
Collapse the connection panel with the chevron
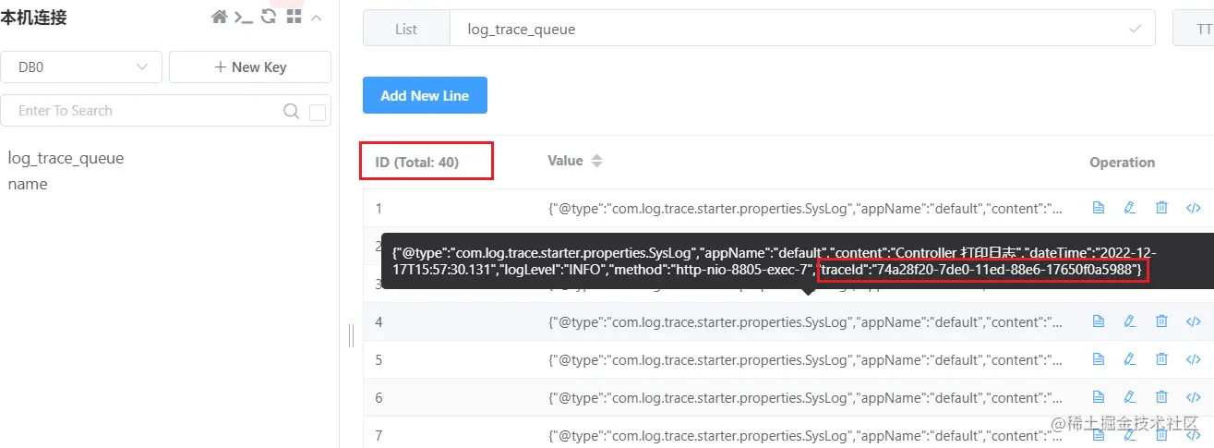[317, 17]
